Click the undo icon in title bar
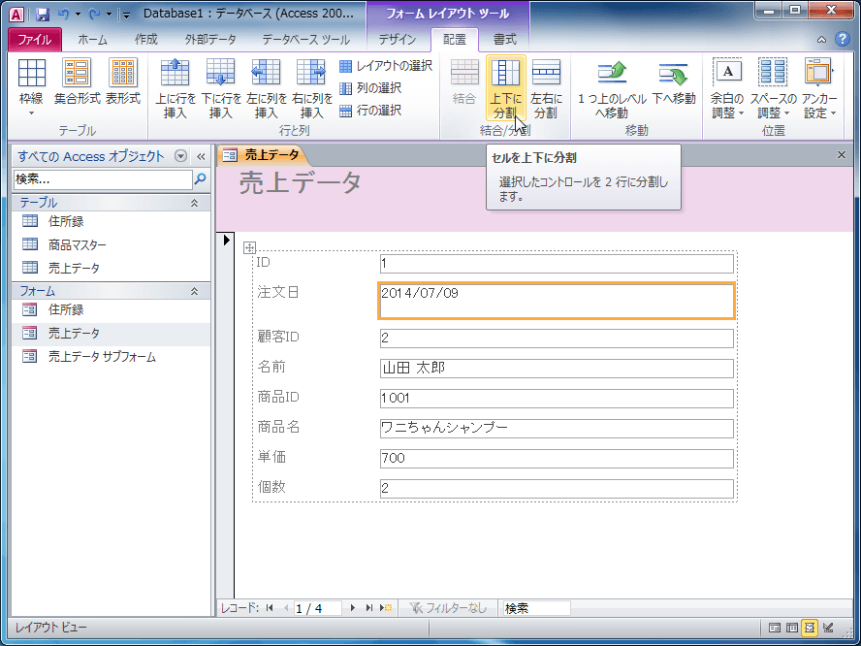Image resolution: width=861 pixels, height=646 pixels. (63, 15)
